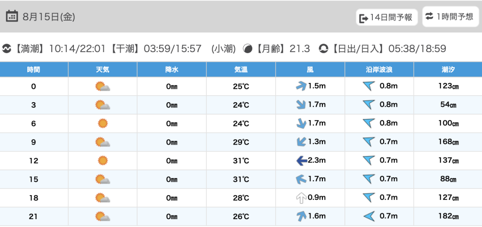Select the 天気 column header
Image resolution: width=482 pixels, height=227 pixels.
click(x=103, y=69)
